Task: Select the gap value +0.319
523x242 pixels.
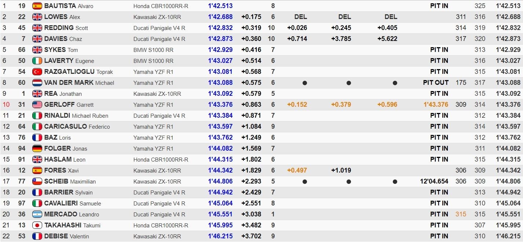Action: coord(251,28)
